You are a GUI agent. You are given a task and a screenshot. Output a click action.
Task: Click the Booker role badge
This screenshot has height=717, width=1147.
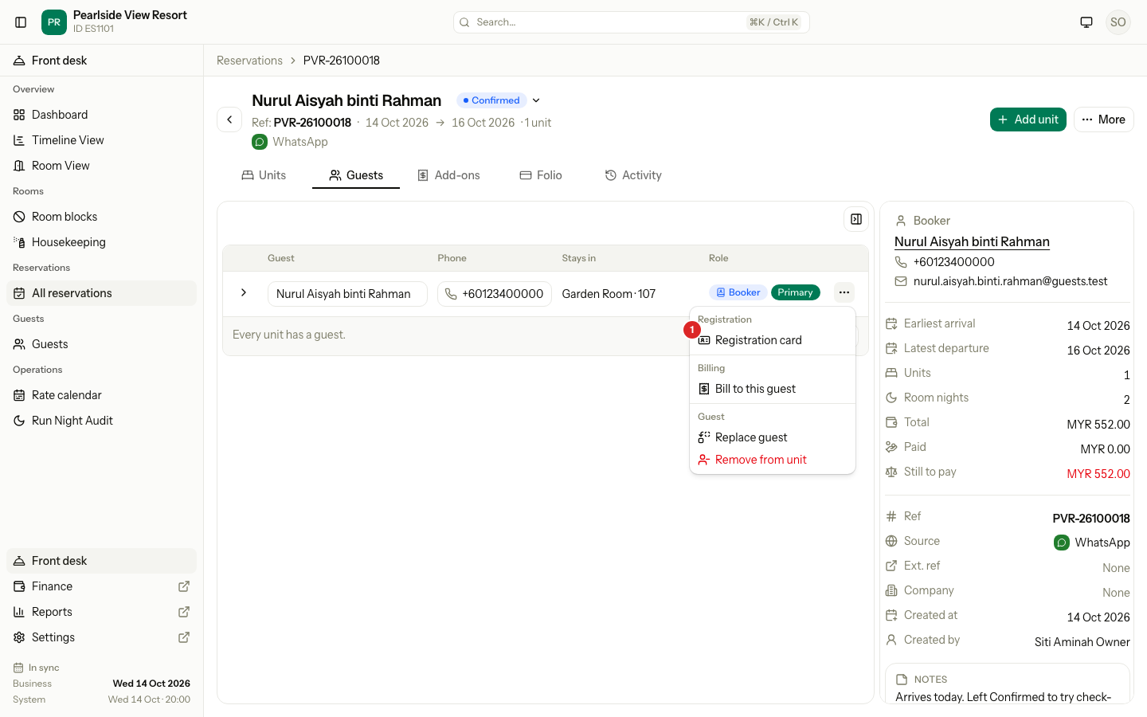738,292
